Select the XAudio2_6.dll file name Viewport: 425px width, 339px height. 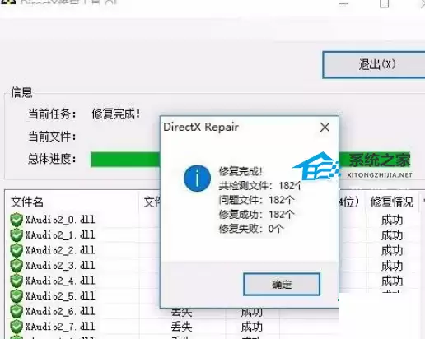60,311
